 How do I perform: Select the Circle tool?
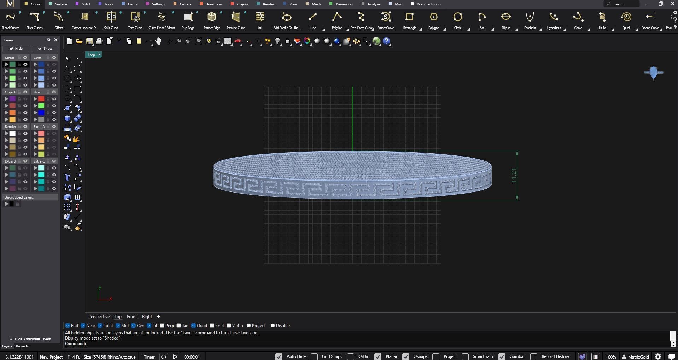click(x=458, y=20)
